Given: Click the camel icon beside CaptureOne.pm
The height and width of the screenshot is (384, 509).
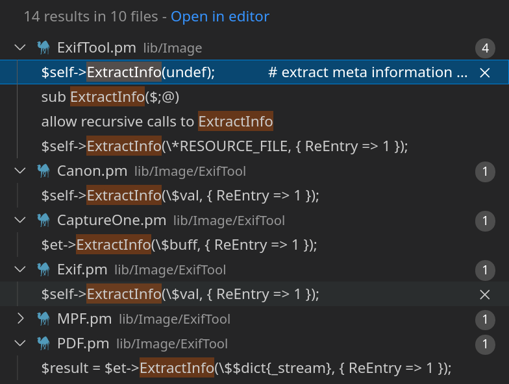Looking at the screenshot, I should pos(43,221).
